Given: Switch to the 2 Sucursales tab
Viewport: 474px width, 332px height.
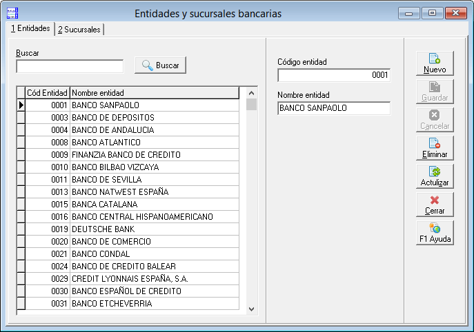Looking at the screenshot, I should click(x=79, y=30).
